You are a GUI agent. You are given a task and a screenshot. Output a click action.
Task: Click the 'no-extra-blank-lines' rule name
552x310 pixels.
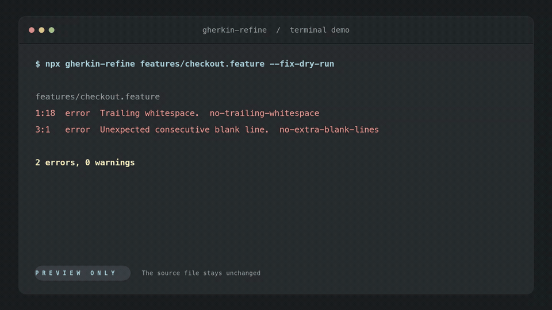coord(329,130)
